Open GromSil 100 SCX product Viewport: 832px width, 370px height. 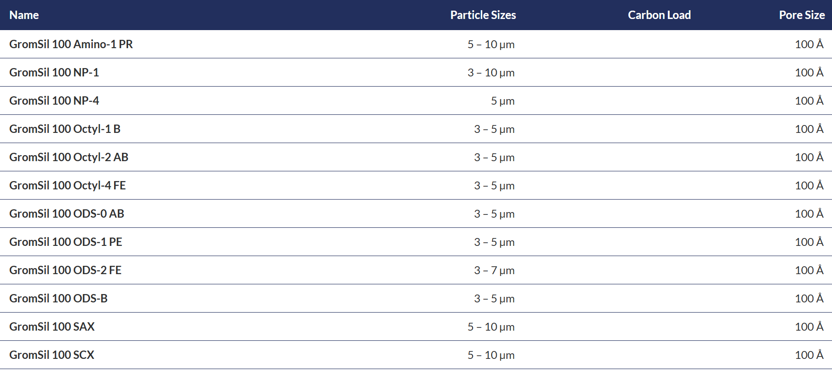pyautogui.click(x=51, y=355)
